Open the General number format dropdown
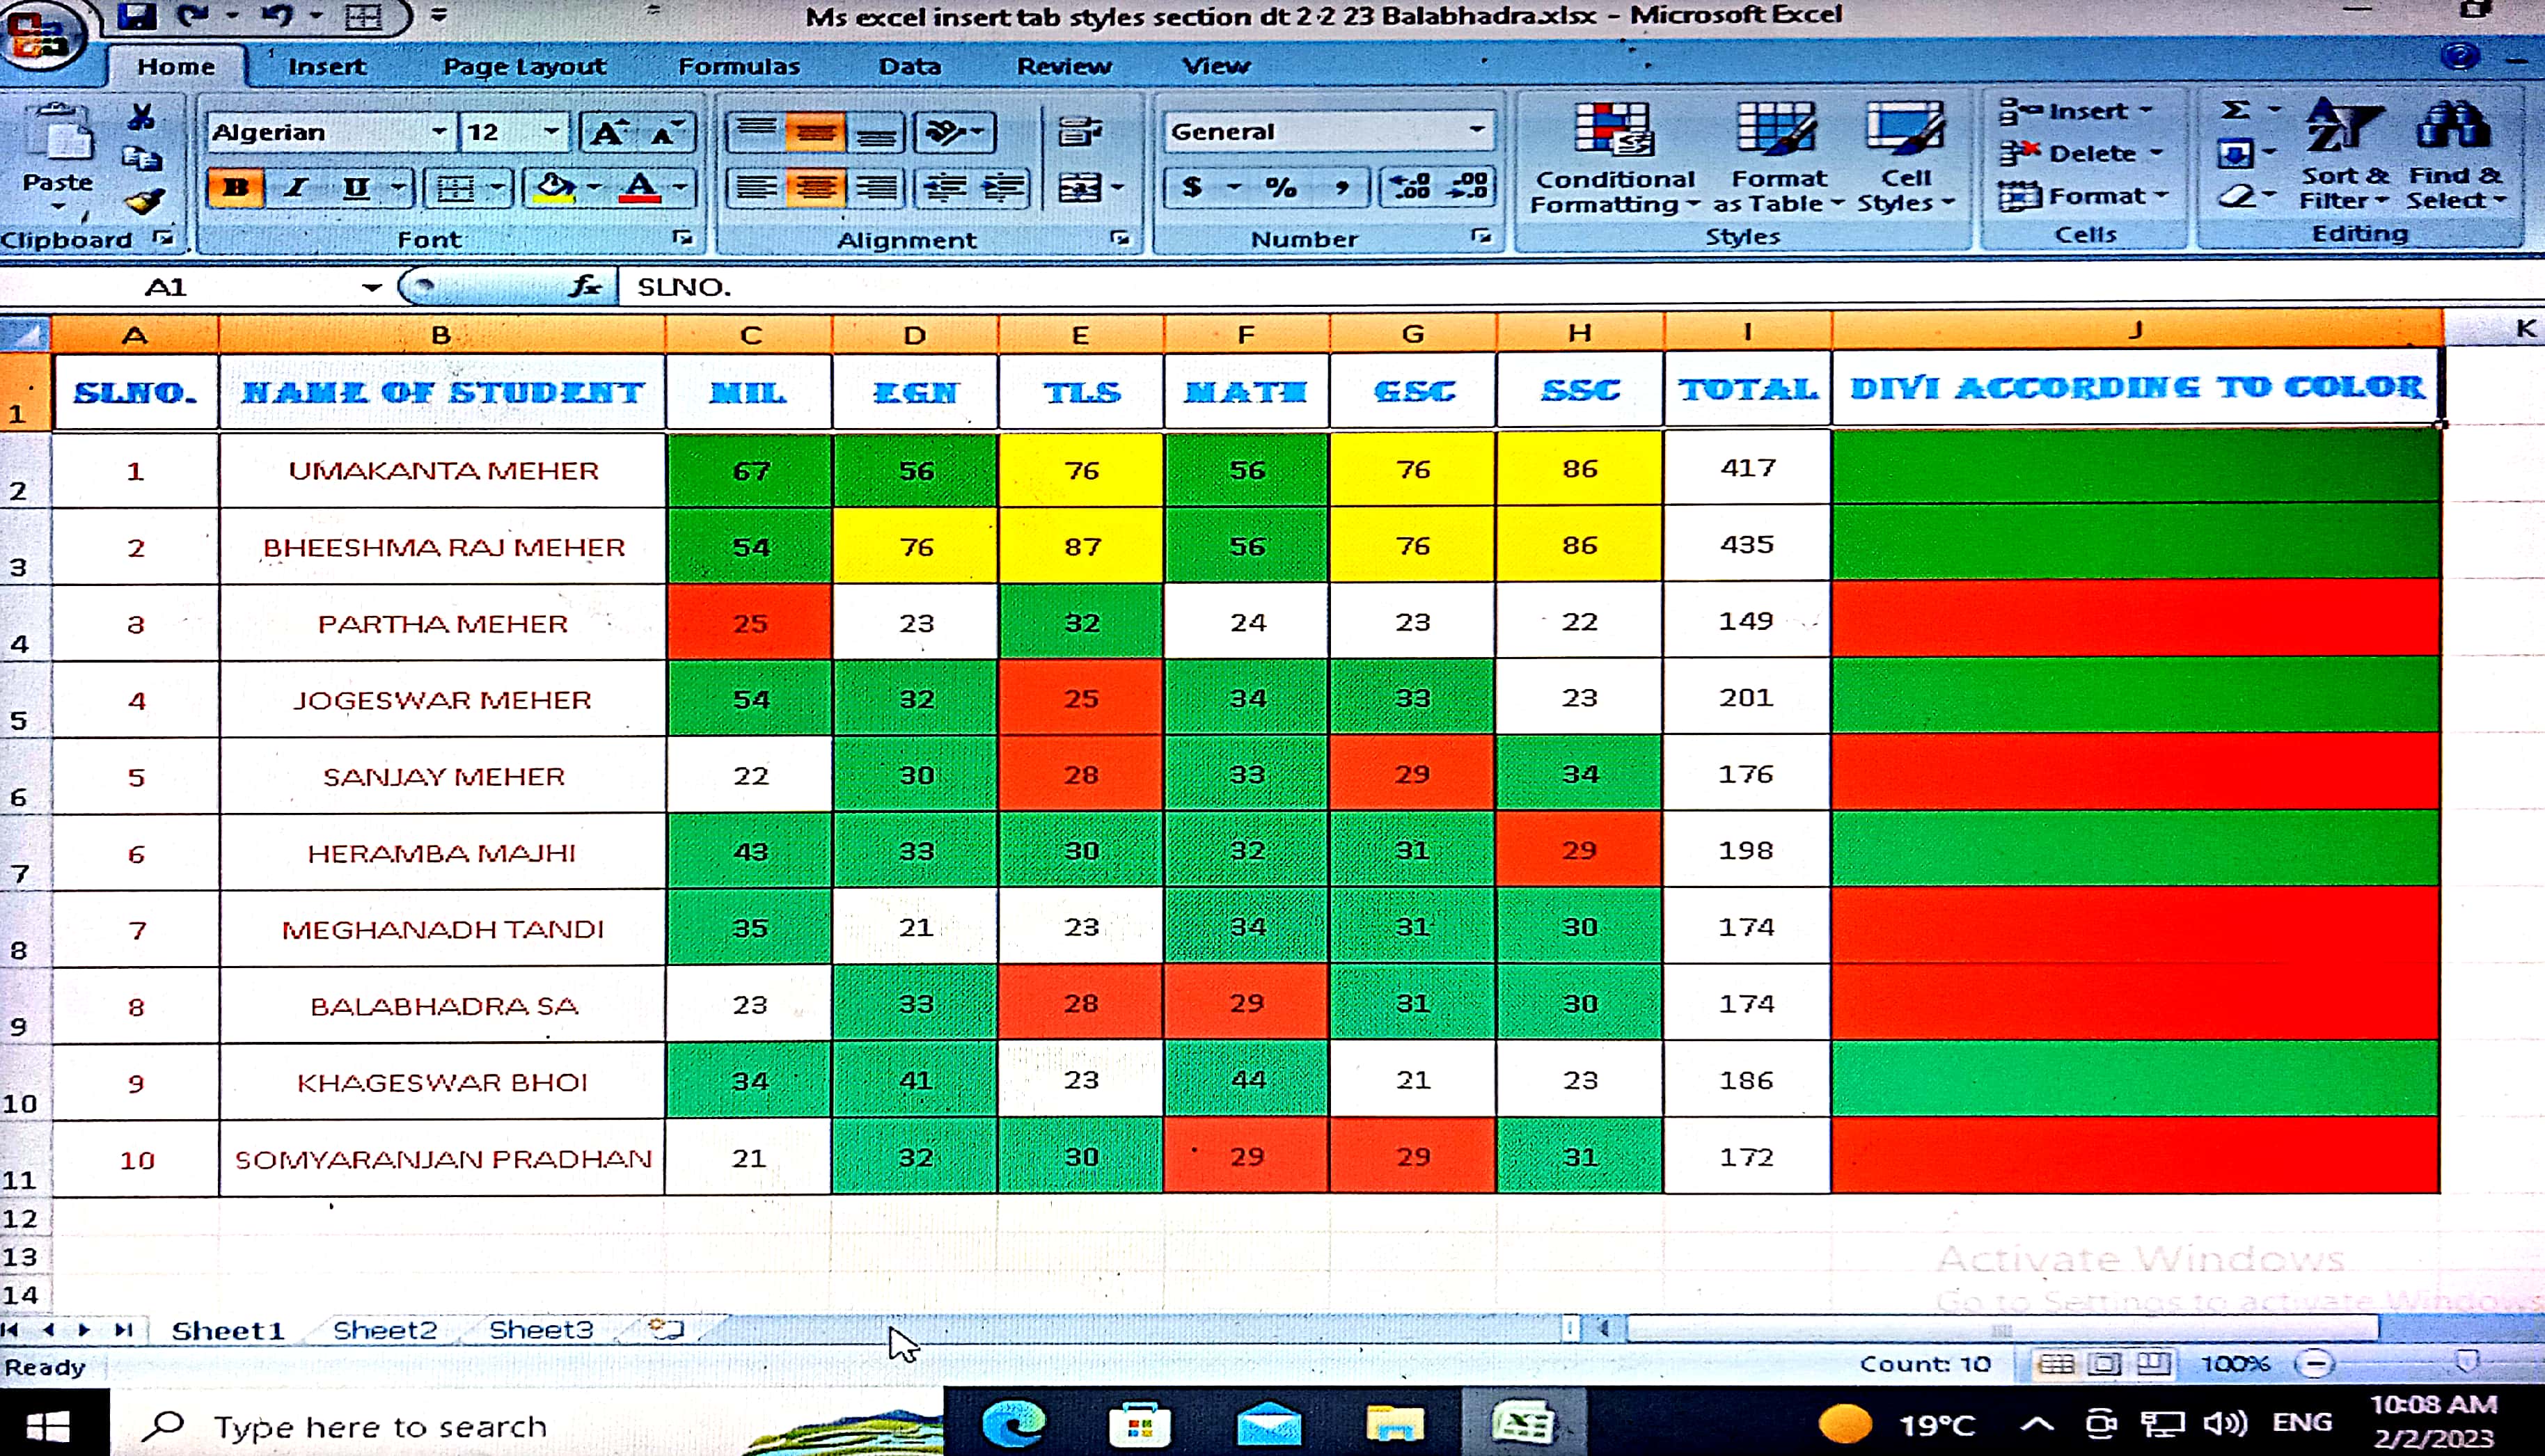 pos(1476,130)
